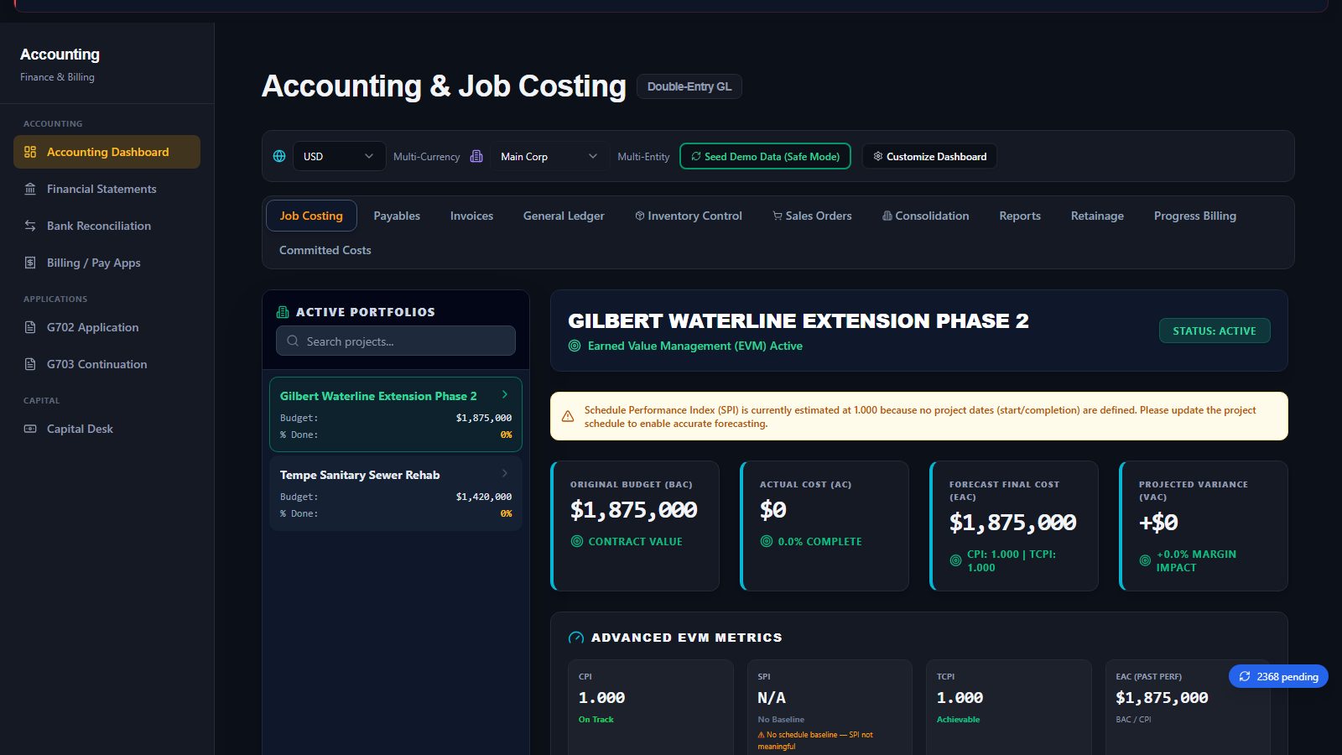Click the globe currency icon

[x=279, y=156]
